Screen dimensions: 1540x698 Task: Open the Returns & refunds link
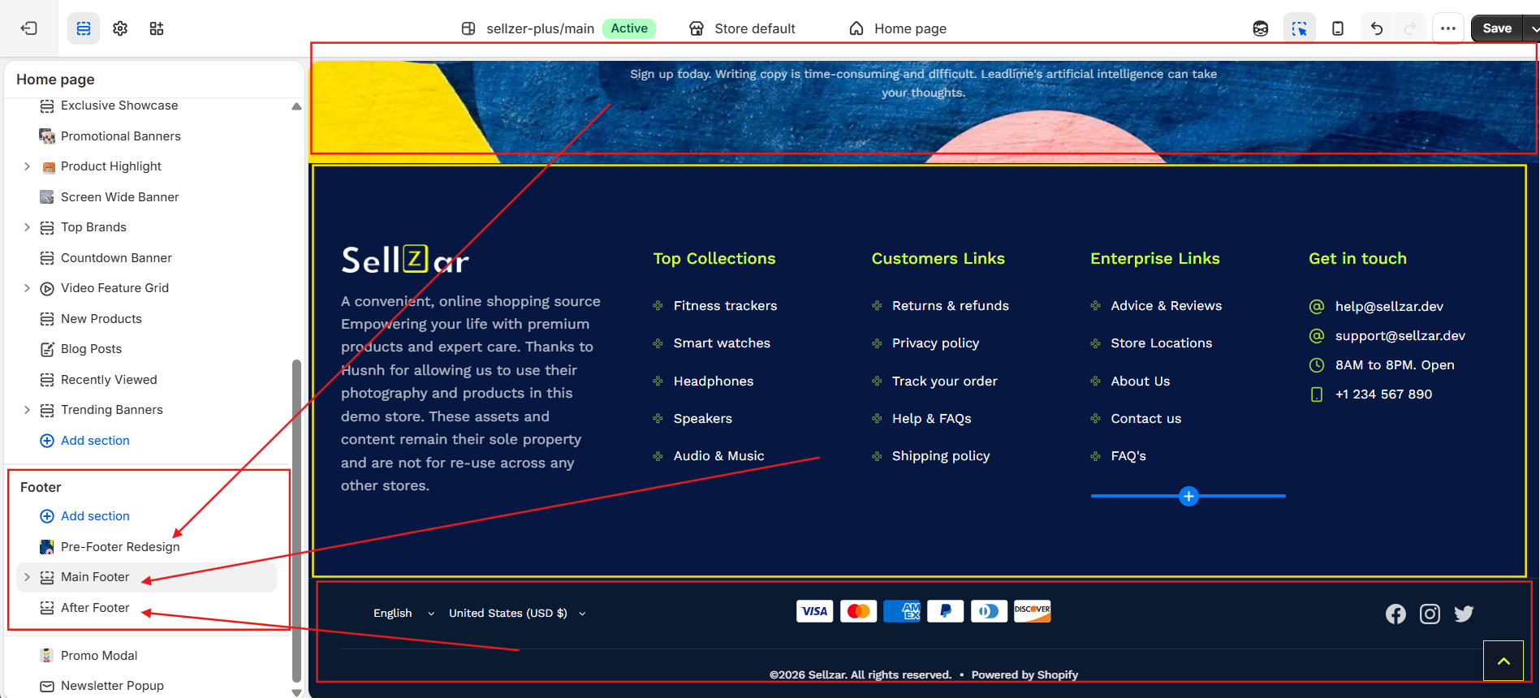click(x=951, y=306)
